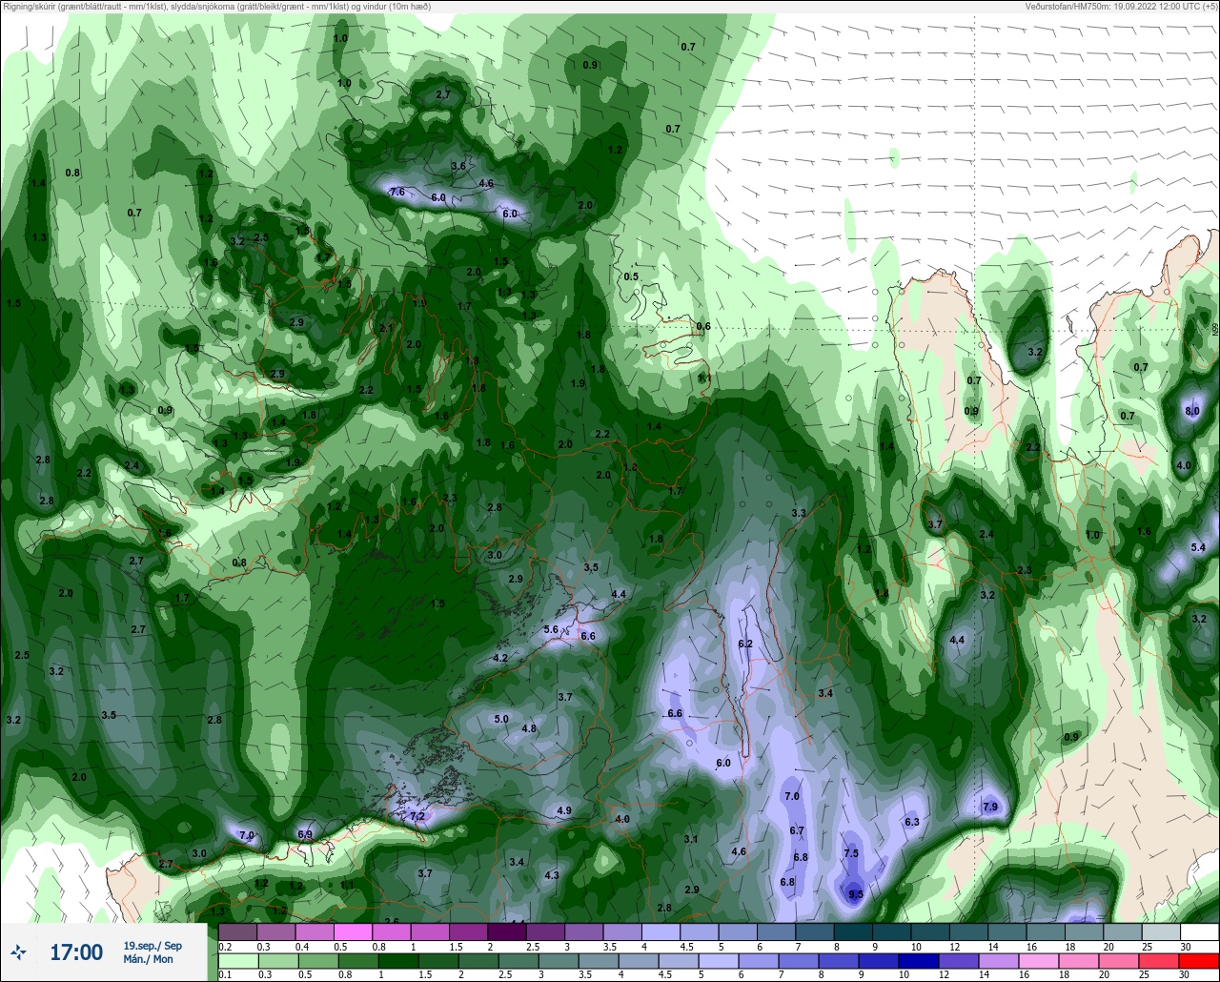Select the 17:00 forecast time label
Screen dimensions: 1220x982
(76, 952)
